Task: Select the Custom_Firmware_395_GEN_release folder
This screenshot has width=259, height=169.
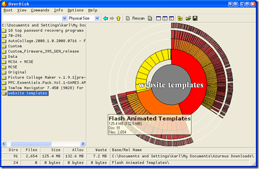Action: 43,51
